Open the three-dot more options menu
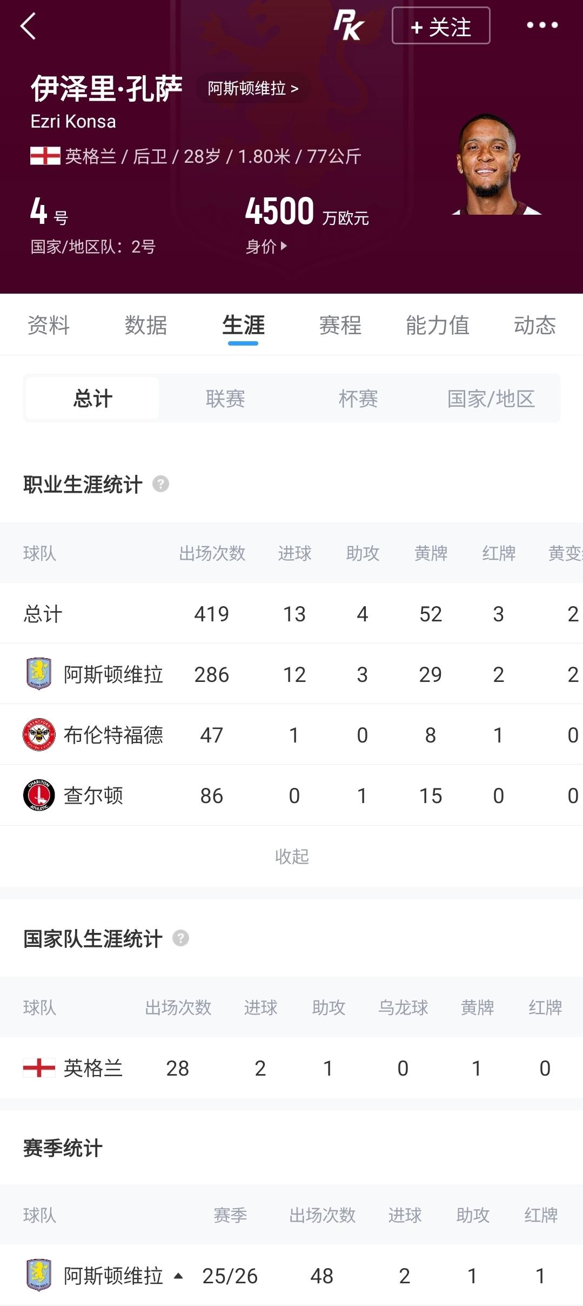583x1306 pixels. pyautogui.click(x=542, y=25)
